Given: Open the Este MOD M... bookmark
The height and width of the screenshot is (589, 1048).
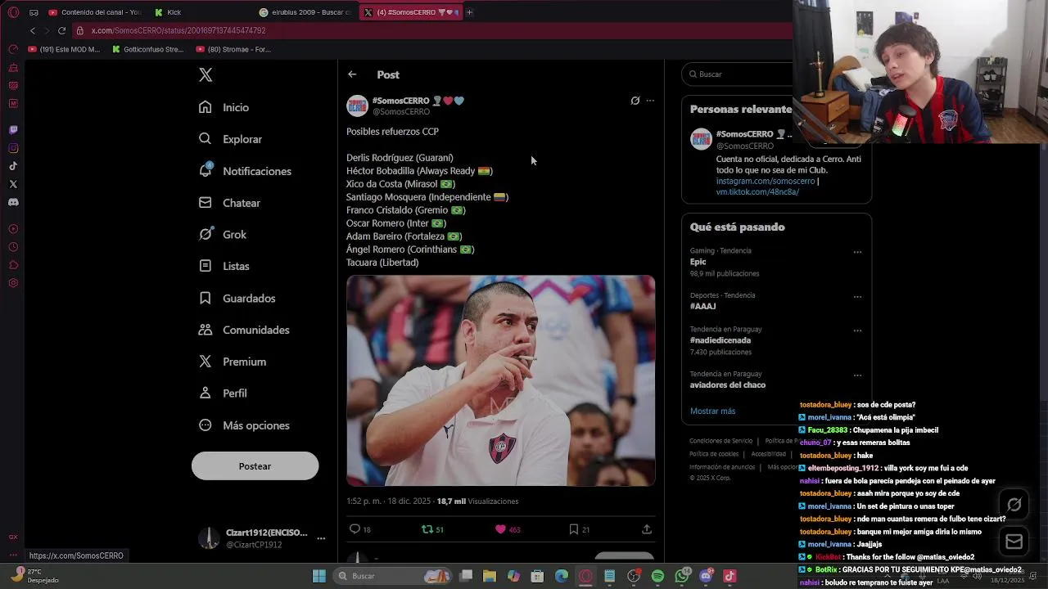Looking at the screenshot, I should pyautogui.click(x=64, y=49).
